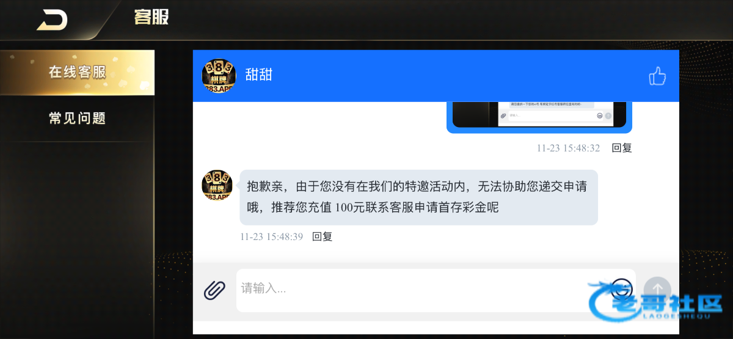Click the agent name 甜甜
The height and width of the screenshot is (339, 733).
(x=258, y=75)
